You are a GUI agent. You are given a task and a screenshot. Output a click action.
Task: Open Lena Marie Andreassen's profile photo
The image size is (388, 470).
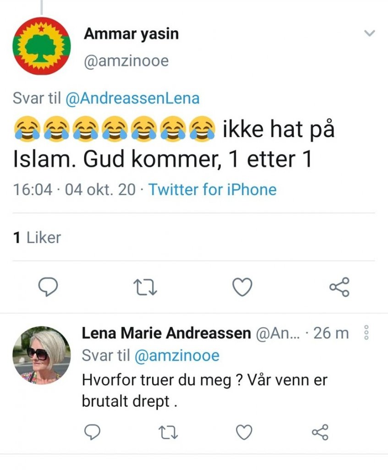click(41, 355)
